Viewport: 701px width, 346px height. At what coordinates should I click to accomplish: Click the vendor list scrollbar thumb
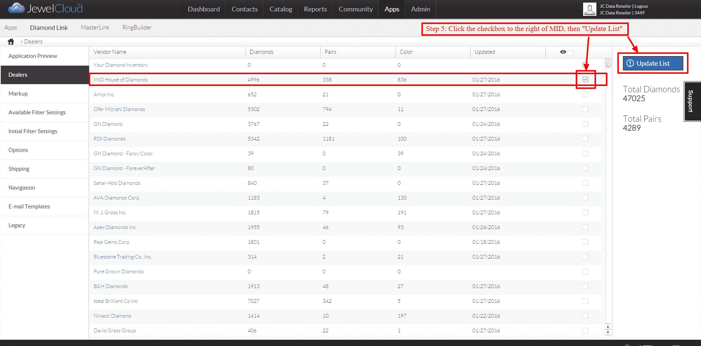coord(608,63)
